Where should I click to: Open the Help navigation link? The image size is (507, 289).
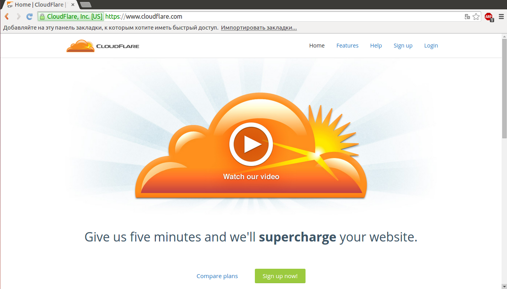tap(376, 46)
